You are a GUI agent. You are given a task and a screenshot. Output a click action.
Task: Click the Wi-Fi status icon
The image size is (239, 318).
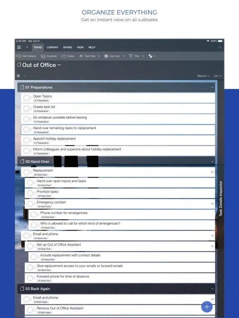[x=208, y=41]
